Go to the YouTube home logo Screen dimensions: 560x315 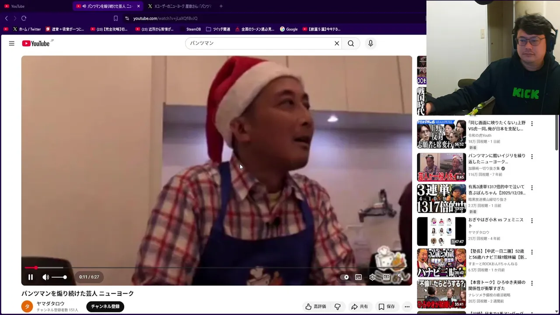[36, 43]
